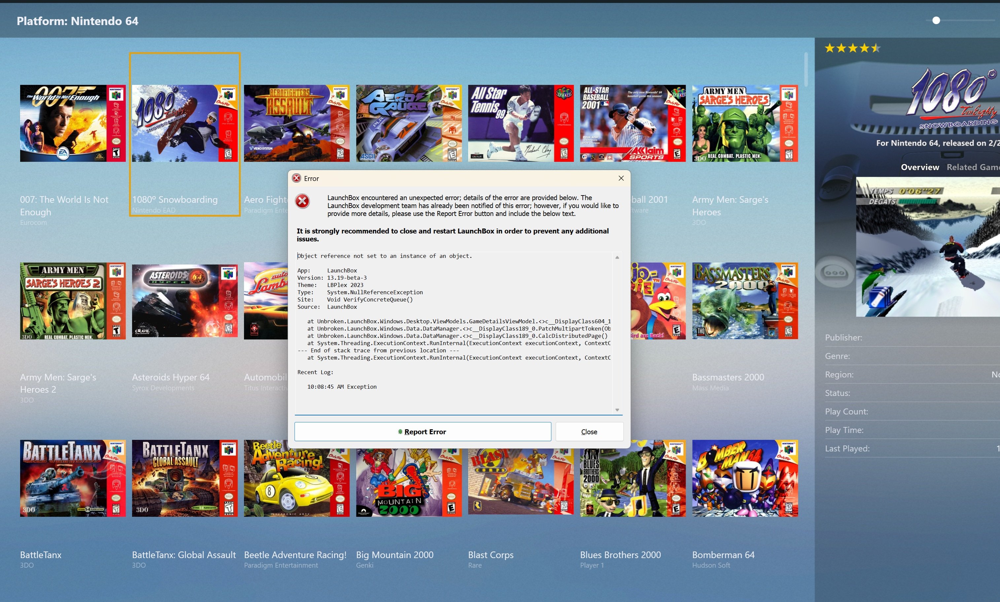
Task: Select All-Star Baseball 2001 box art
Action: click(x=633, y=123)
